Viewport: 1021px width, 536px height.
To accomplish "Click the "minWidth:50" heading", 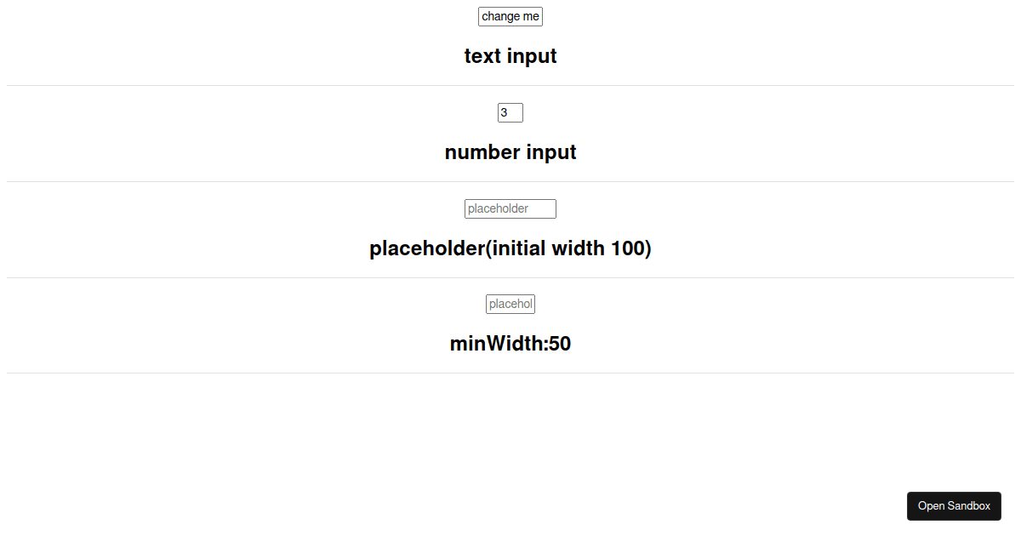I will (510, 344).
